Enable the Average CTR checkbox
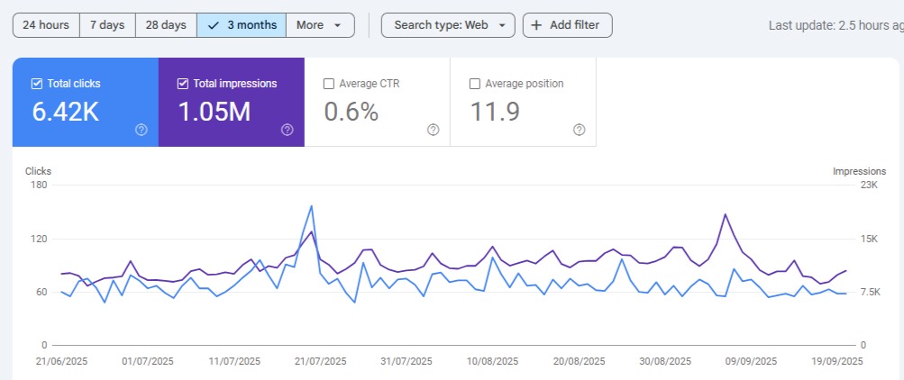904x380 pixels. (x=329, y=84)
